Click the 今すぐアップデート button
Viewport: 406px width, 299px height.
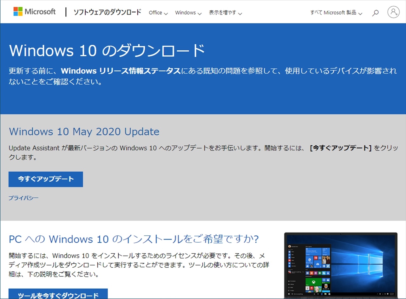coord(46,179)
